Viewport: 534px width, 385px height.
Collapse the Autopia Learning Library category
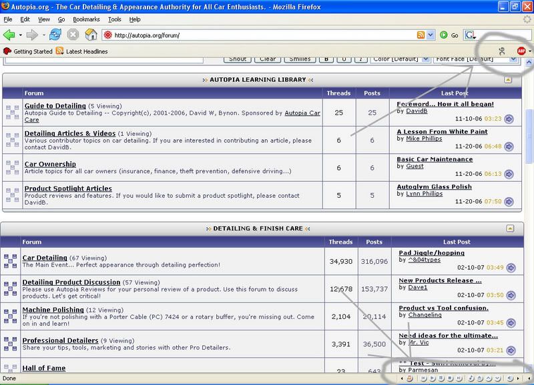click(508, 80)
